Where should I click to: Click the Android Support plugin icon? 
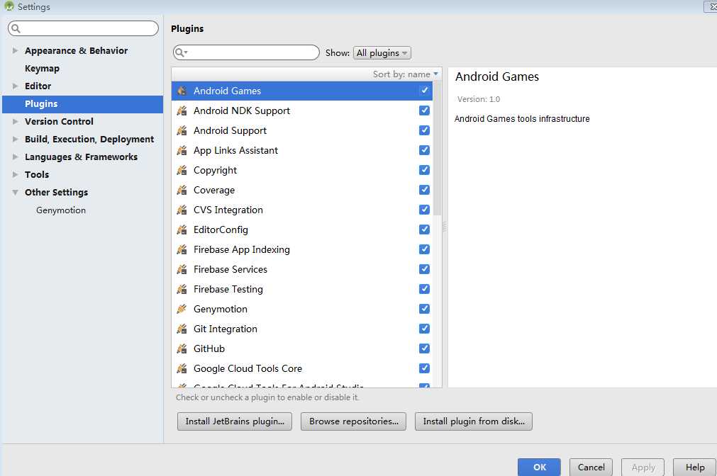(x=182, y=130)
